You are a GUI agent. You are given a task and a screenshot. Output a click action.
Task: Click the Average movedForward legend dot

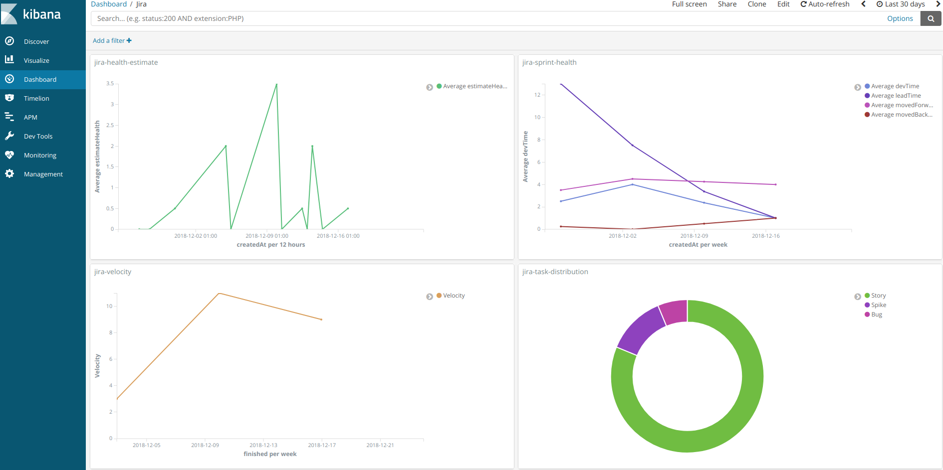[x=867, y=105]
